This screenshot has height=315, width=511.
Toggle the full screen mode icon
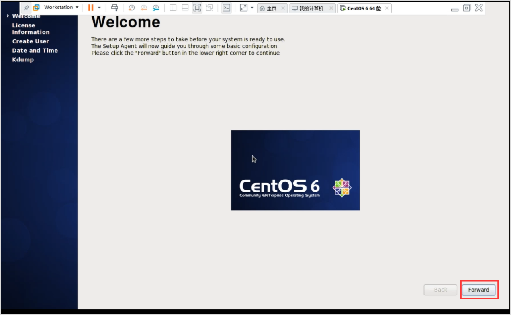pos(197,8)
